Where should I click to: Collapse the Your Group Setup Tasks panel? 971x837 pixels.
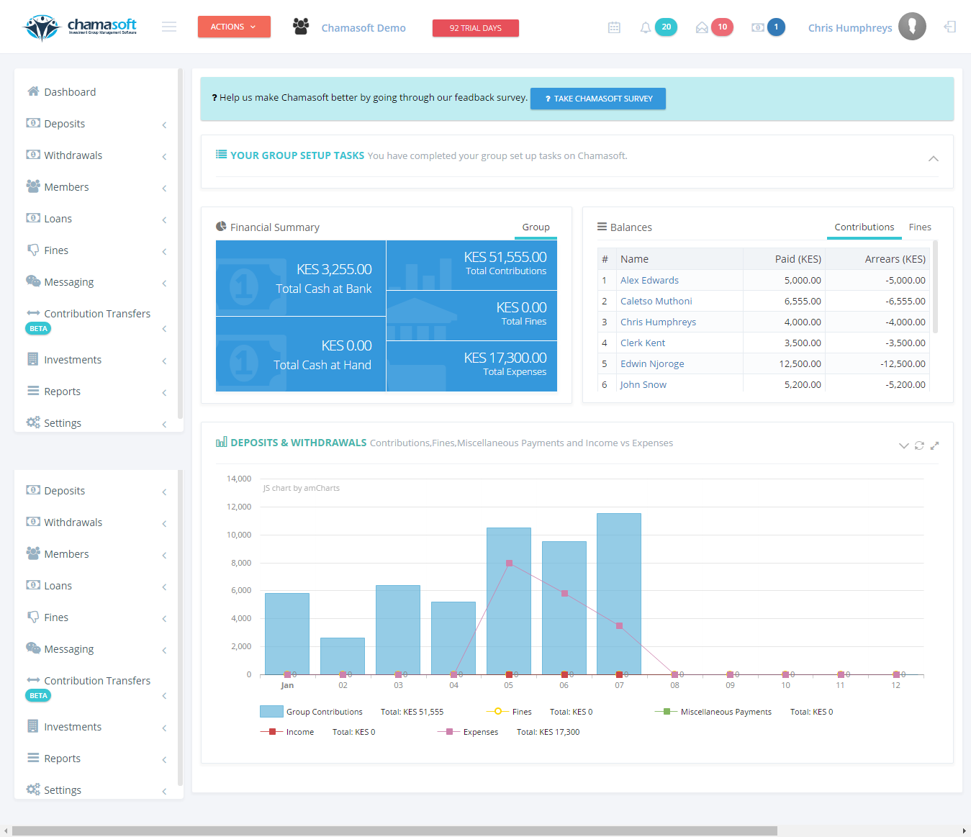click(934, 158)
